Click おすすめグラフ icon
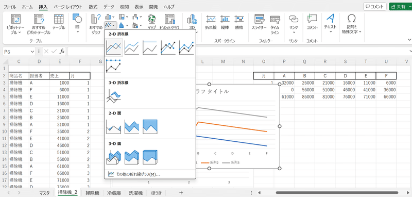Image resolution: width=412 pixels, height=197 pixels. coord(96,24)
